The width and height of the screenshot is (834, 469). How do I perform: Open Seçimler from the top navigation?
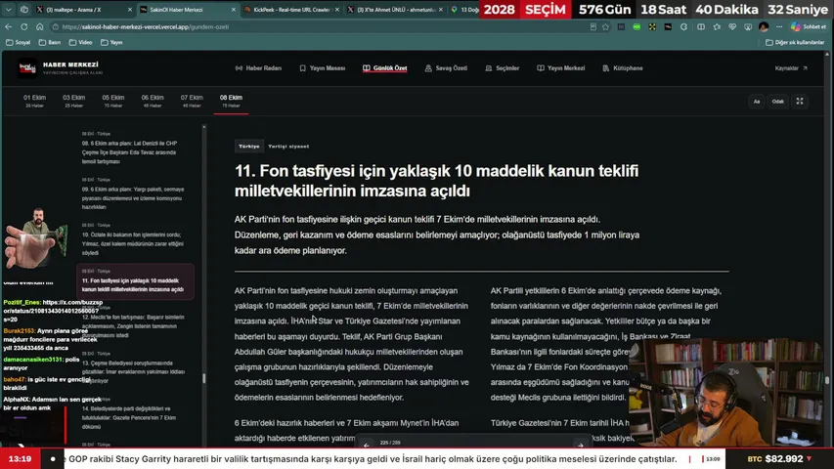pos(503,68)
